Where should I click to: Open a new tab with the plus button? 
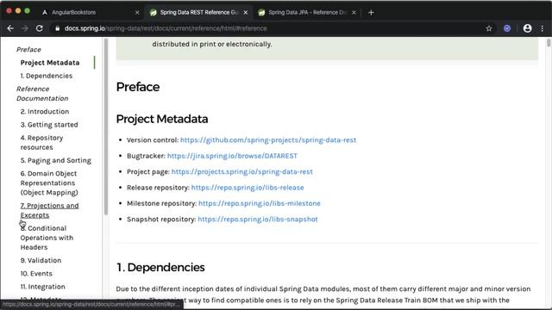[371, 13]
